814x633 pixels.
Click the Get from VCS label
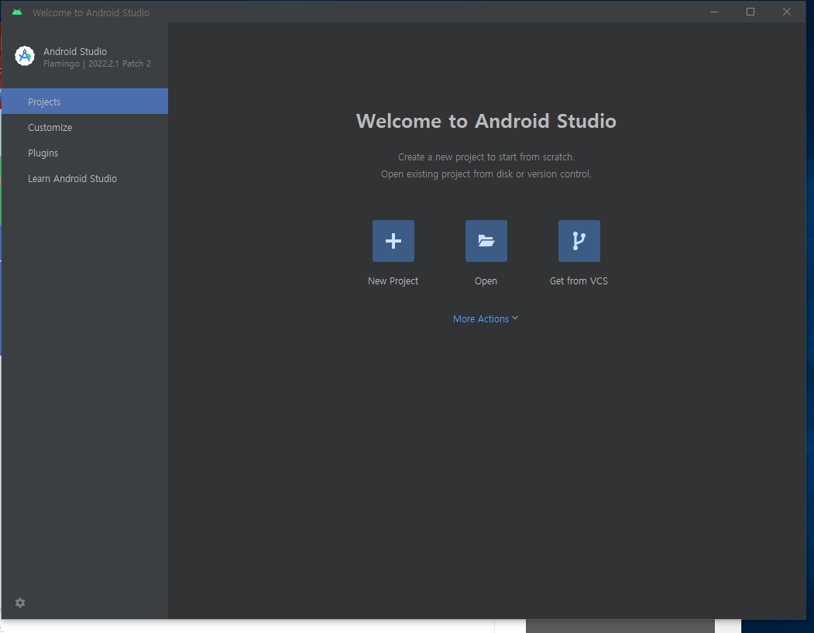[579, 281]
